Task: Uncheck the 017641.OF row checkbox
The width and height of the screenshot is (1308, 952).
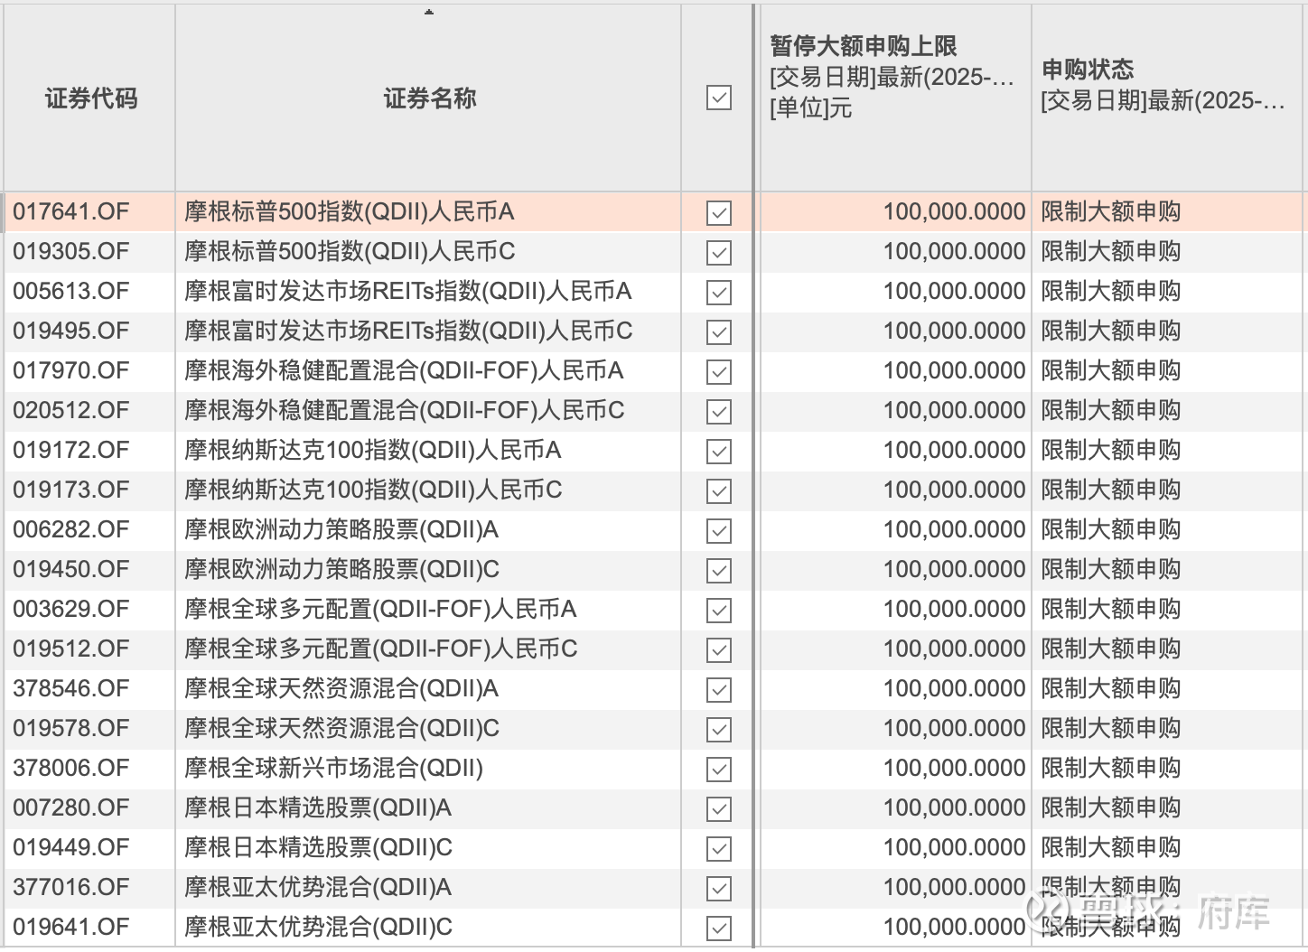Action: click(x=716, y=212)
